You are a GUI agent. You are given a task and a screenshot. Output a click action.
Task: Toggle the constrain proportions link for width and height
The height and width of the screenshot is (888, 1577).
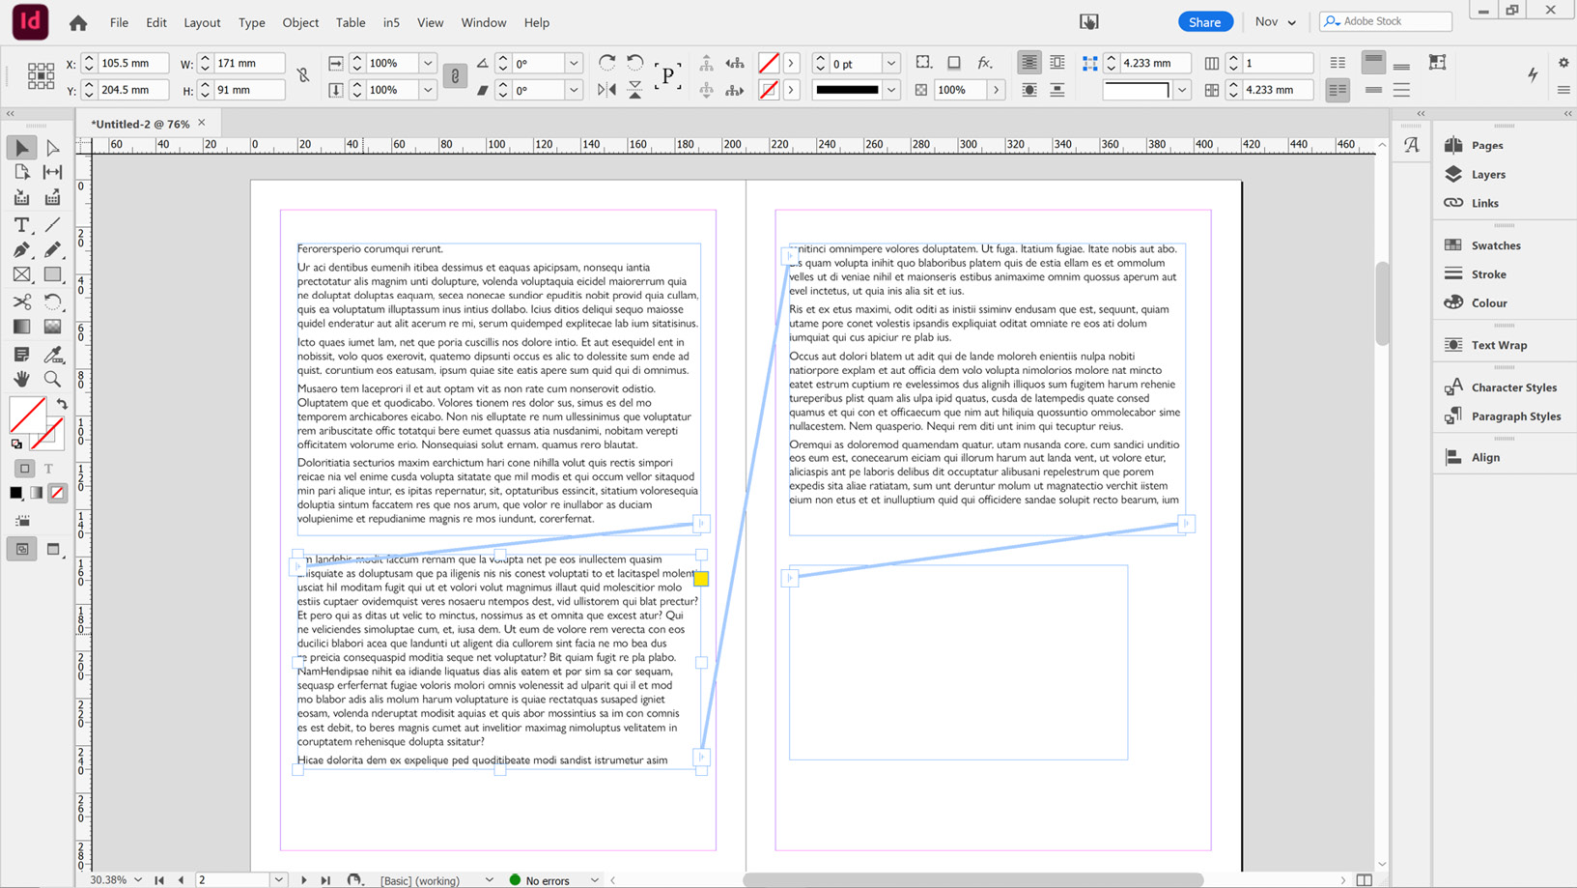coord(303,76)
